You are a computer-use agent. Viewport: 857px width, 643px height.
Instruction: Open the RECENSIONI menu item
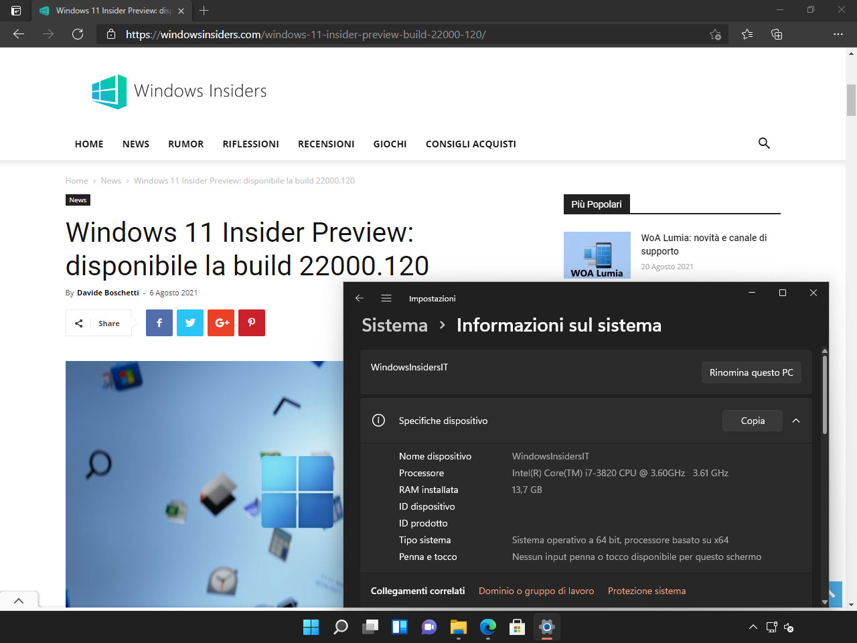tap(326, 144)
